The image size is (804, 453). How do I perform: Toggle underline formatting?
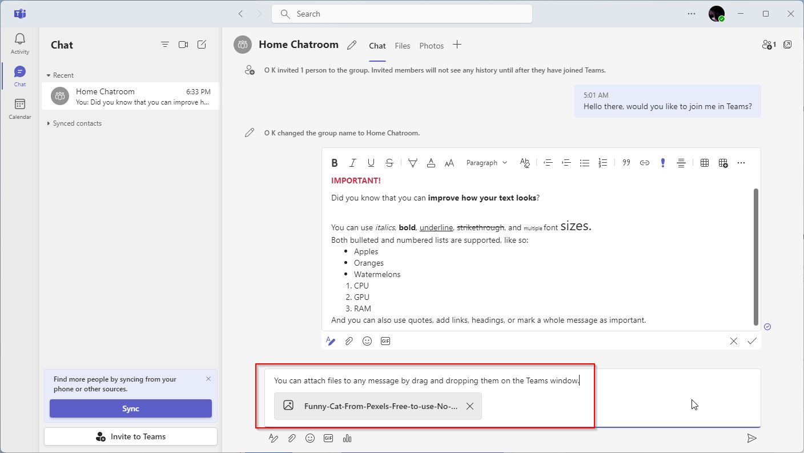coord(371,163)
